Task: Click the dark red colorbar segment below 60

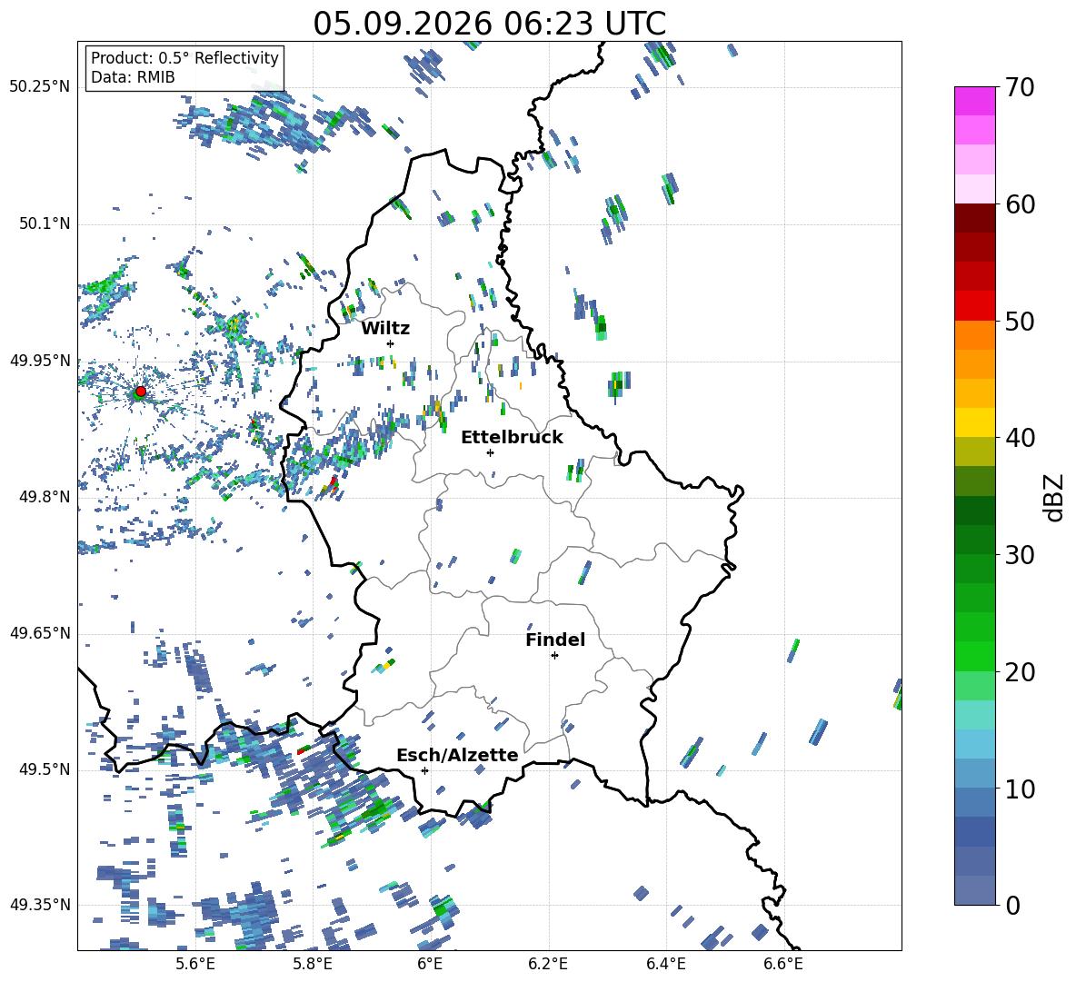Action: coord(974,218)
